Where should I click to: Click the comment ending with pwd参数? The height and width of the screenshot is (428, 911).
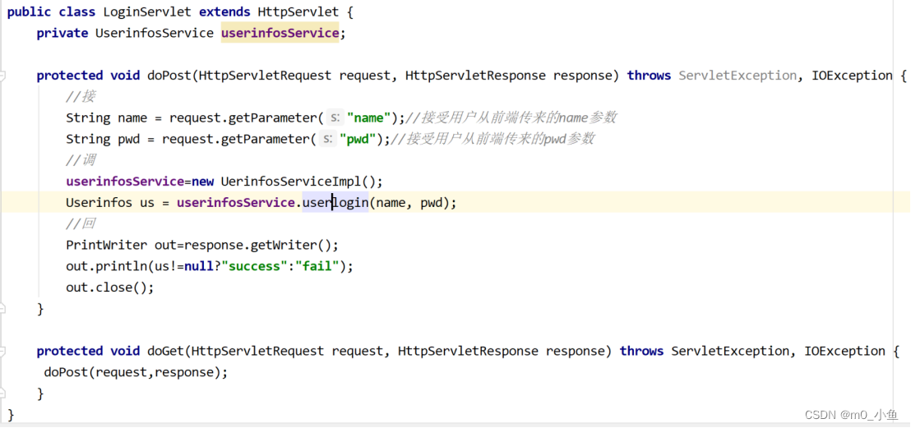[492, 139]
